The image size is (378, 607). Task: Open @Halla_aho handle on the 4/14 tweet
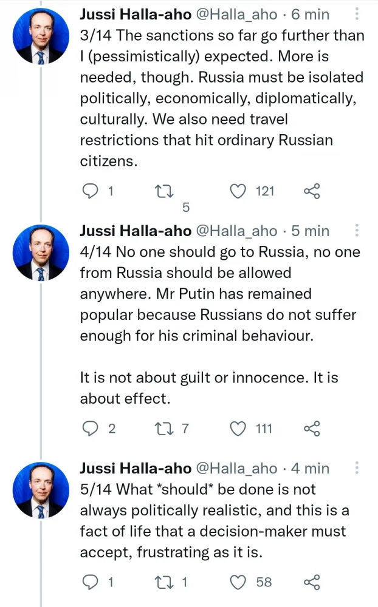(x=235, y=231)
